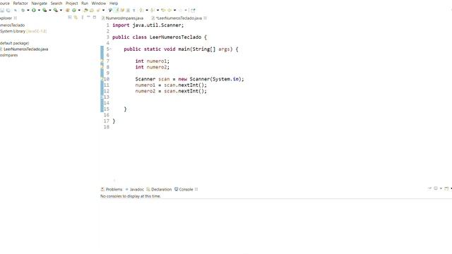
Task: Click the Coverage launch icon
Action: point(44,10)
